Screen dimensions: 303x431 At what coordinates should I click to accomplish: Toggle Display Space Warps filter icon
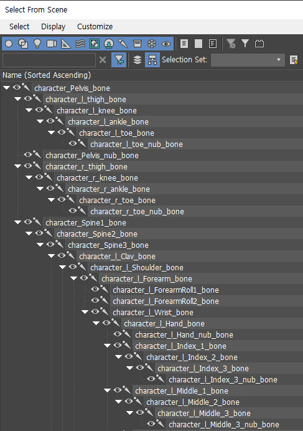(80, 44)
